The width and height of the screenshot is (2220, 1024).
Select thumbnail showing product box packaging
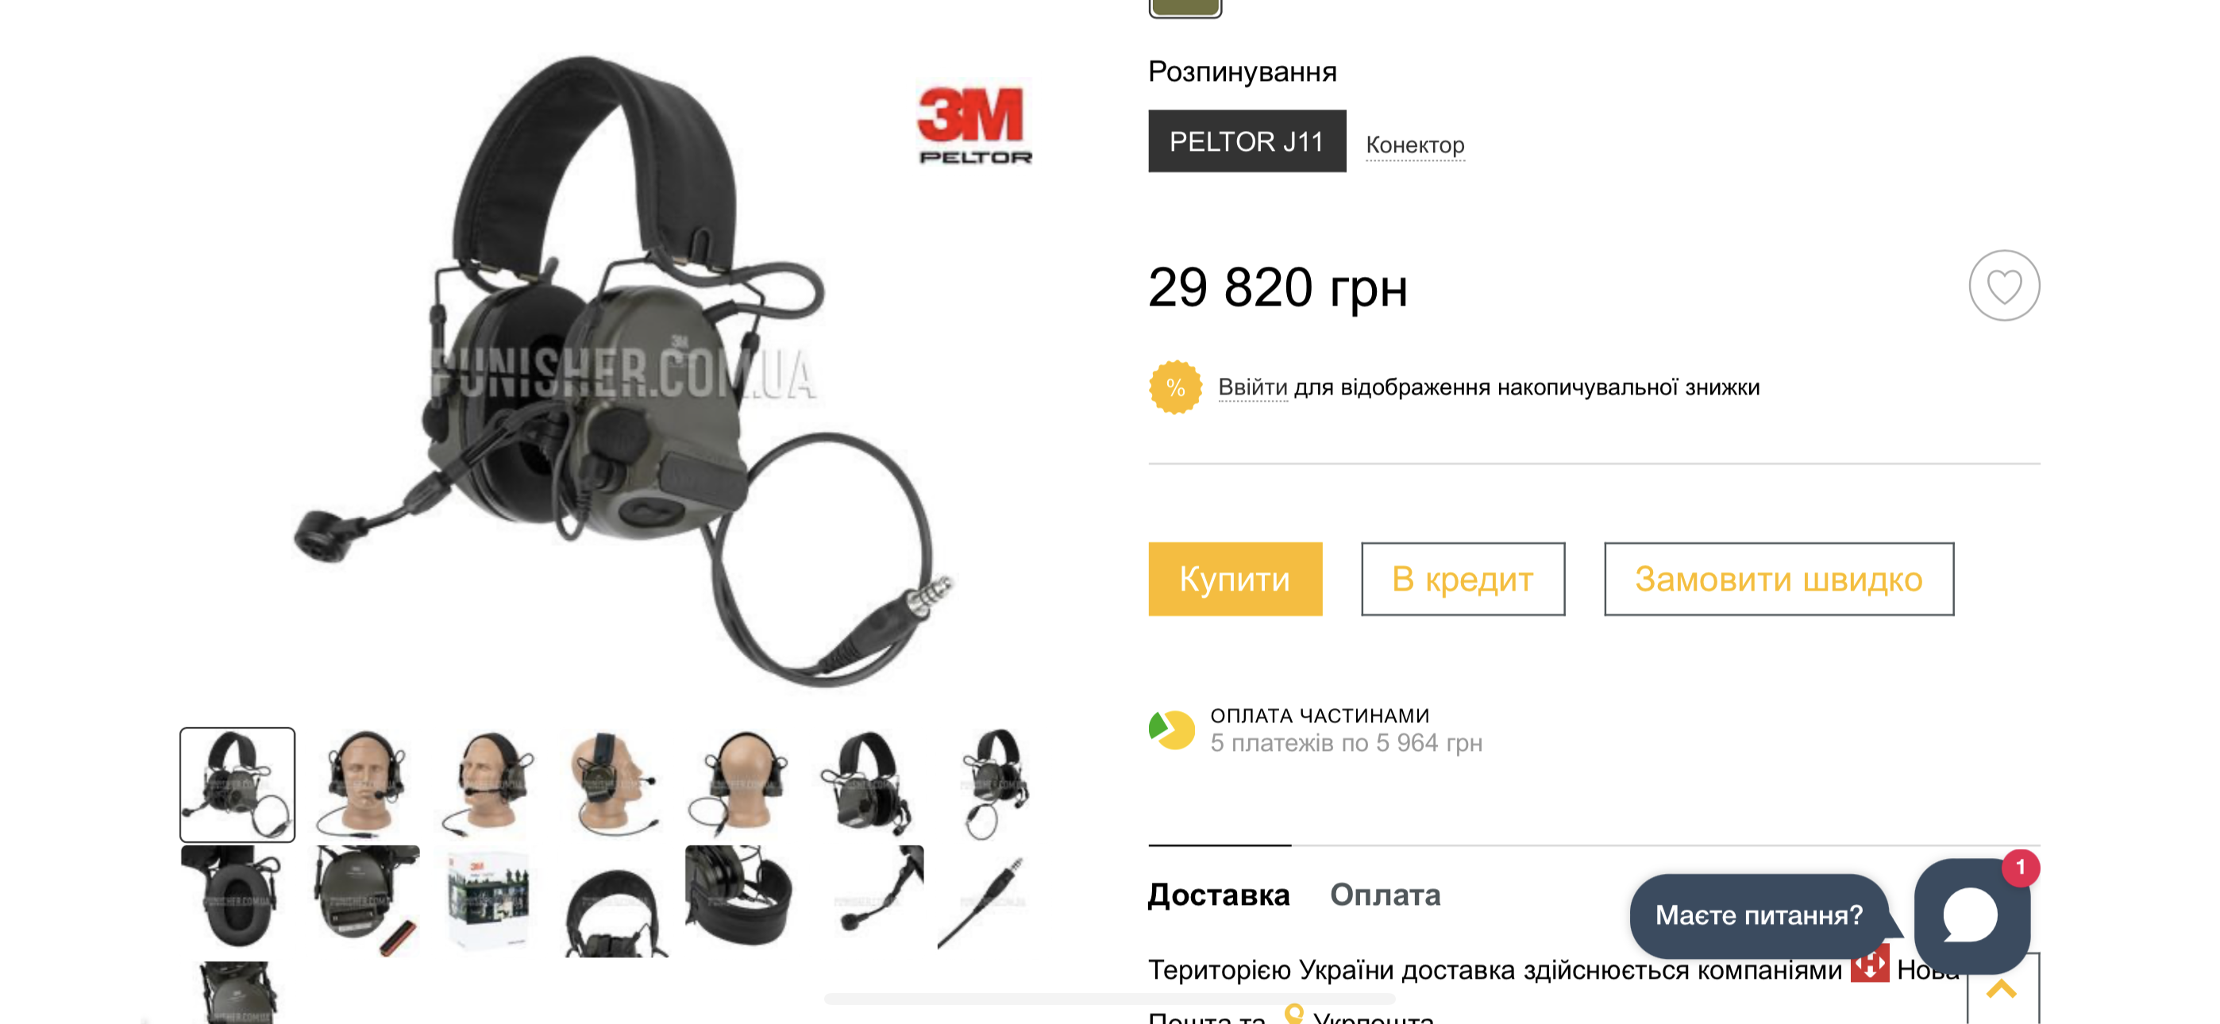(x=488, y=899)
